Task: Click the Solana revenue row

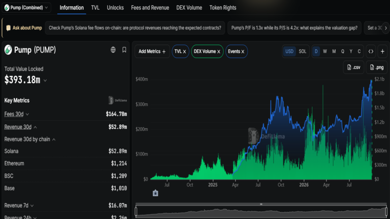Action: pos(66,151)
